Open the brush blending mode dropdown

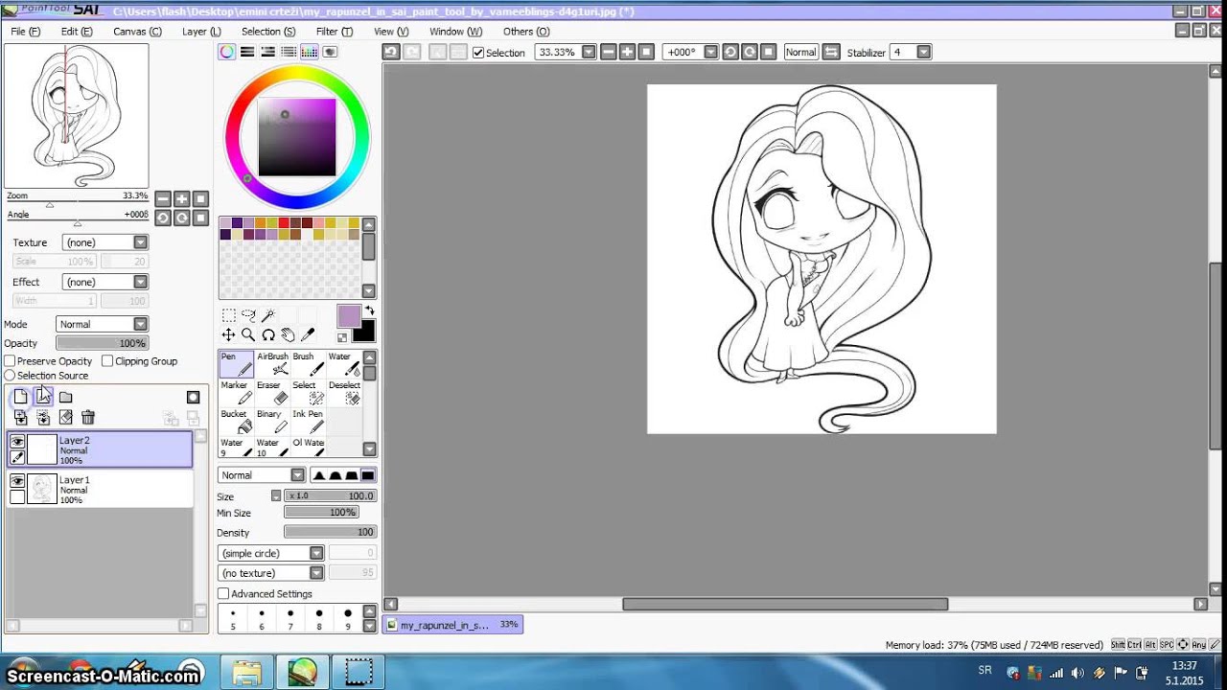pos(262,475)
